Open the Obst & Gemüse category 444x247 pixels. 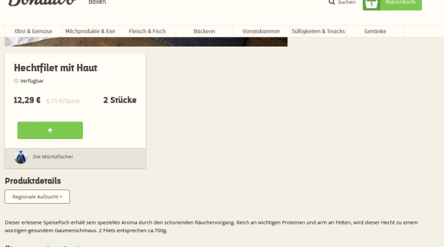click(x=34, y=31)
